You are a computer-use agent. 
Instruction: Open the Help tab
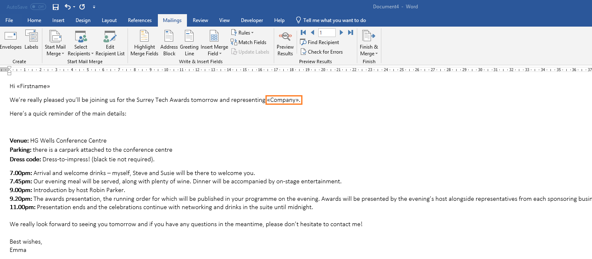pyautogui.click(x=279, y=20)
